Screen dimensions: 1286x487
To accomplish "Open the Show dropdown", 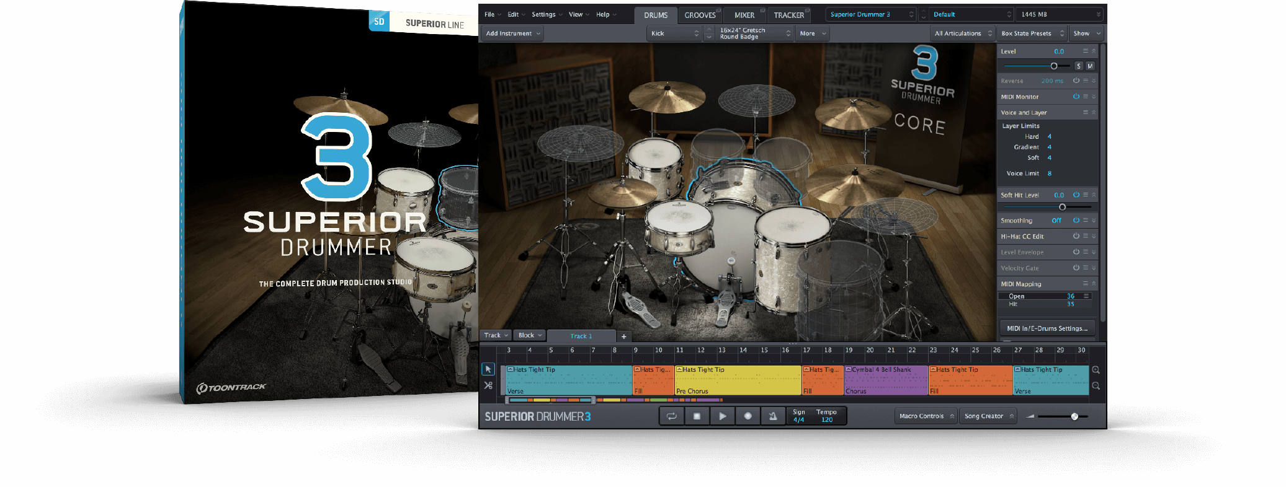I will (x=1086, y=33).
